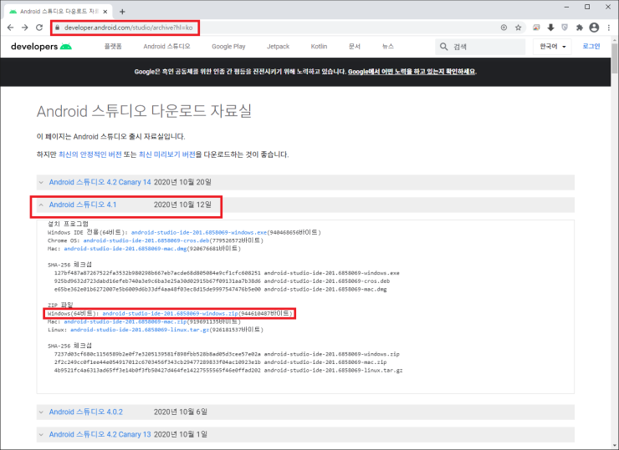Open the Chrome extensions puzzle icon

579,27
